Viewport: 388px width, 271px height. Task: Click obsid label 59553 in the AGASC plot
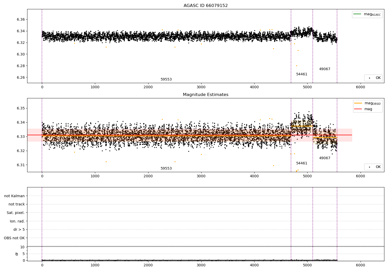(x=166, y=79)
